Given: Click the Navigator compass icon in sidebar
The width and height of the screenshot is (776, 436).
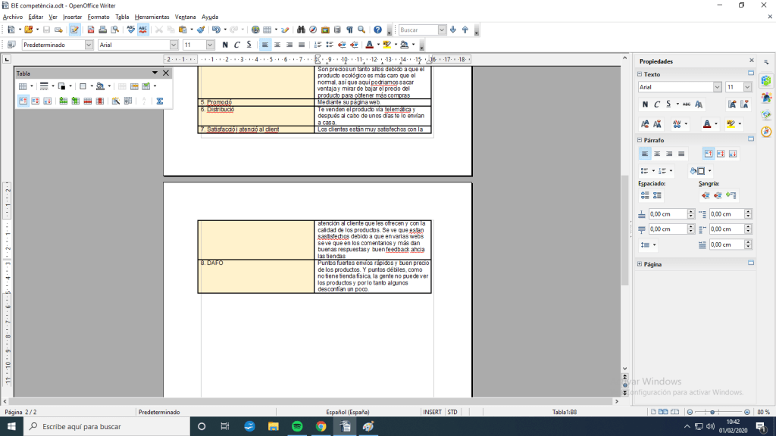Looking at the screenshot, I should click(766, 131).
